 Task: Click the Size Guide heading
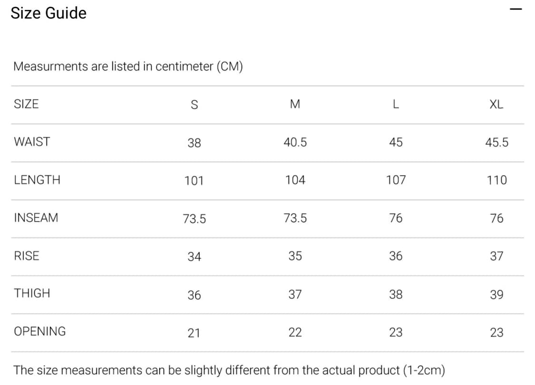[x=49, y=13]
